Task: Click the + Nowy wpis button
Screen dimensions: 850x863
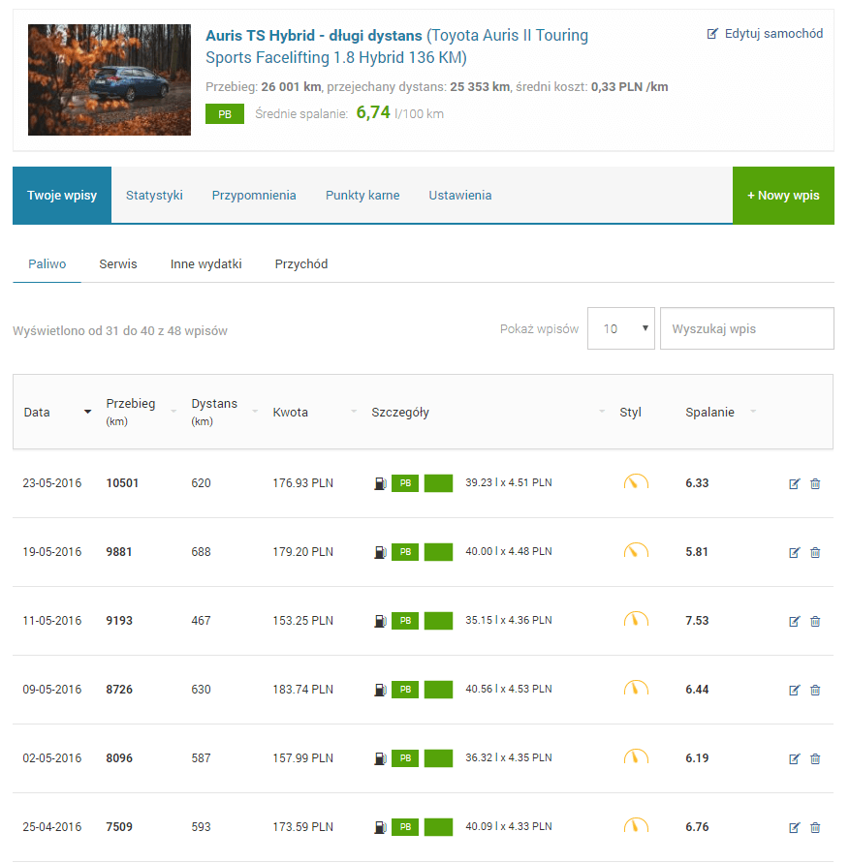Action: tap(783, 195)
